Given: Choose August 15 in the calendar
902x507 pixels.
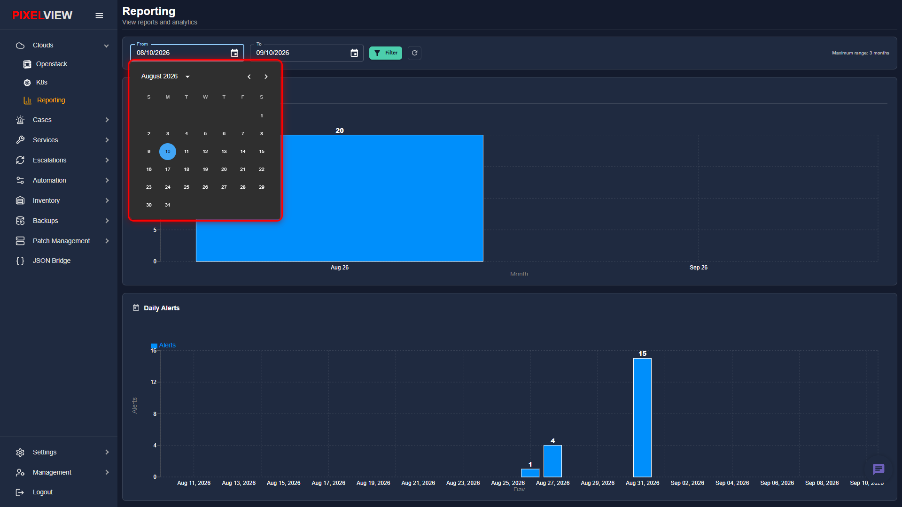Looking at the screenshot, I should pyautogui.click(x=262, y=152).
